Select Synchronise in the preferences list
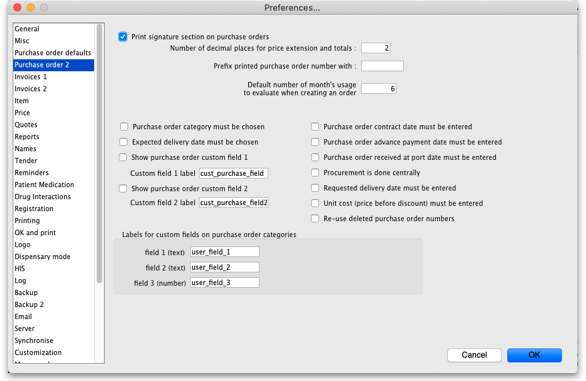 [34, 340]
